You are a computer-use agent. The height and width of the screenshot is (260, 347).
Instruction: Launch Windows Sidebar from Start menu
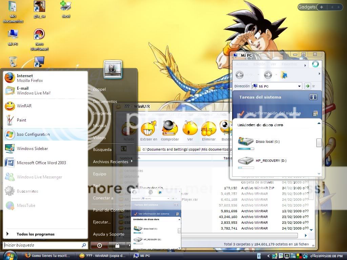pyautogui.click(x=45, y=149)
